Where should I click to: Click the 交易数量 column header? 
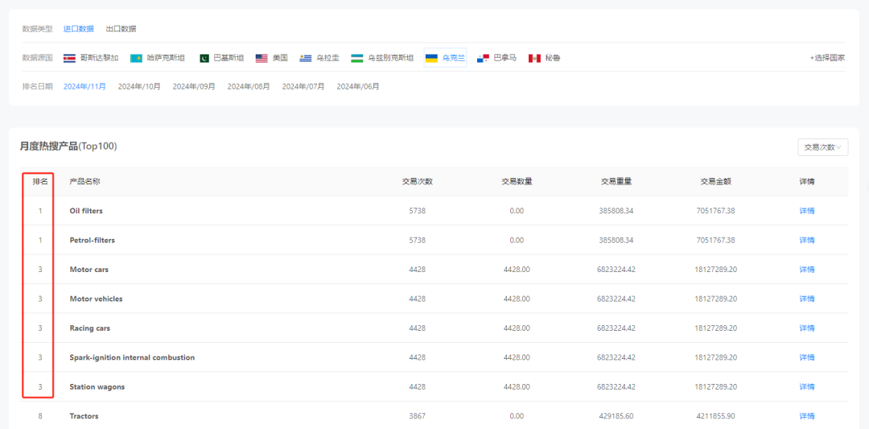coord(517,181)
